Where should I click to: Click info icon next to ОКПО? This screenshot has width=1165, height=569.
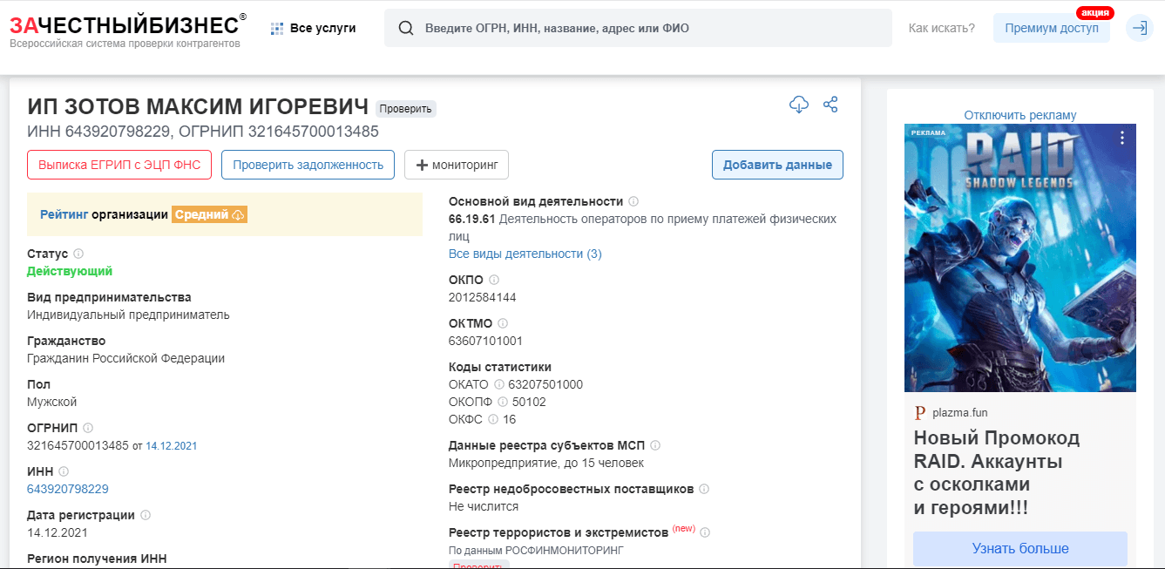point(494,280)
